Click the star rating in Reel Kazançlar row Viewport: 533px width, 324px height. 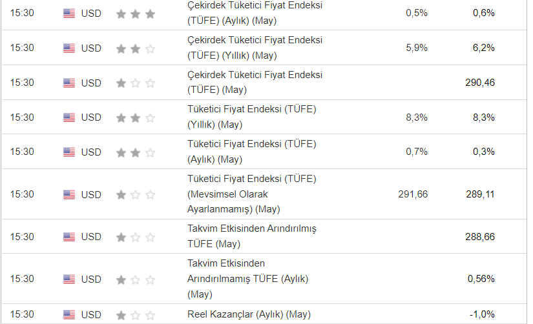[x=136, y=315]
